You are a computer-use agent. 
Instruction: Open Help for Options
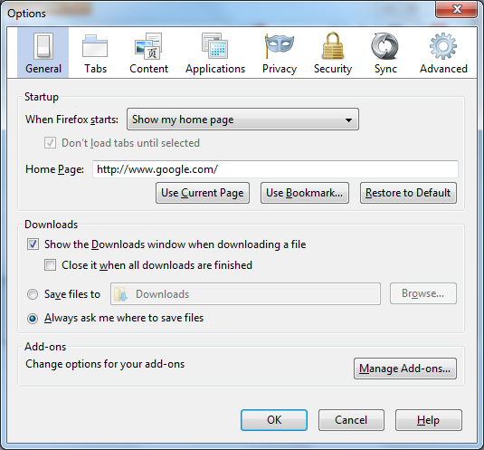click(x=429, y=420)
